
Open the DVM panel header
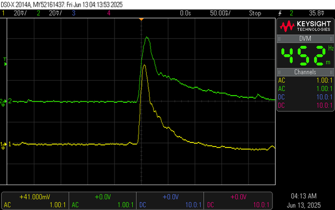(x=305, y=39)
